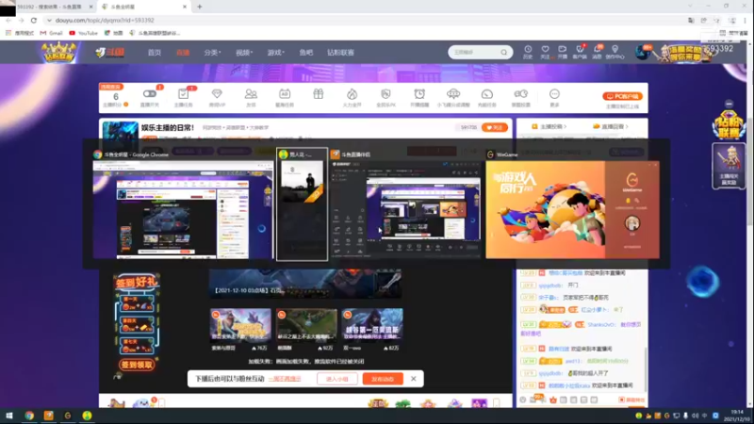The image size is (754, 424).
Task: Open the icon left of the 更多 icon
Action: point(521,94)
